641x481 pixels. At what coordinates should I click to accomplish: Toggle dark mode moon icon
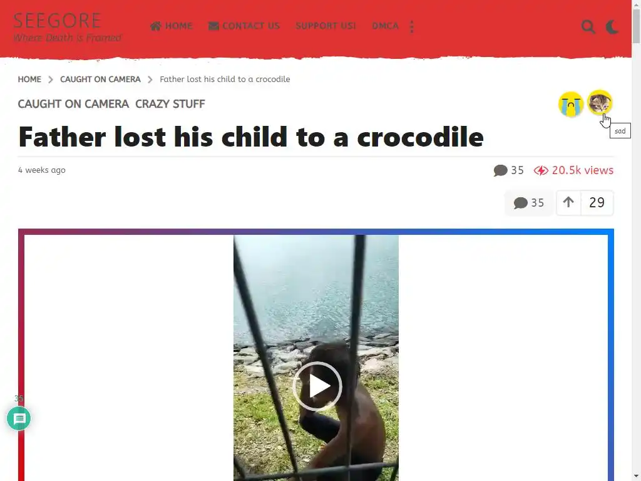(x=612, y=26)
